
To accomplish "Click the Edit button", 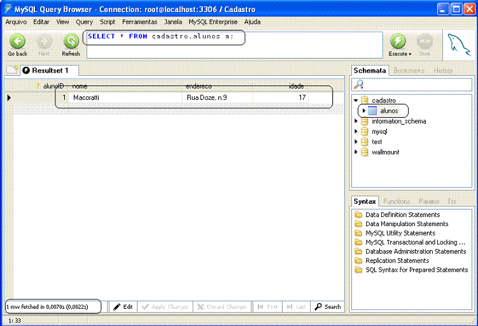I will [x=123, y=307].
